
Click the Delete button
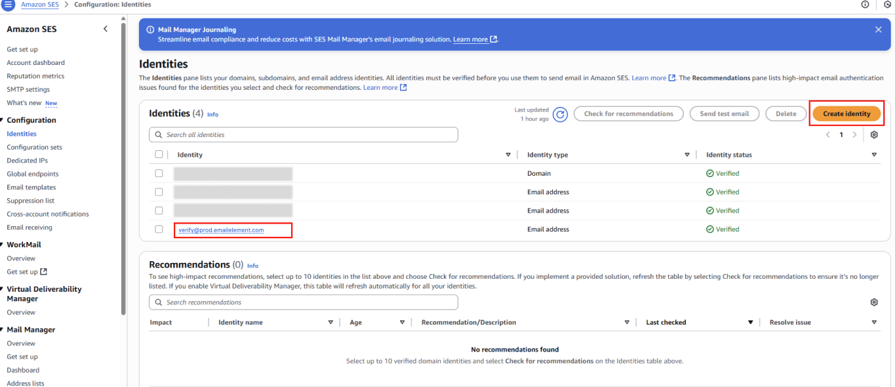pyautogui.click(x=786, y=113)
